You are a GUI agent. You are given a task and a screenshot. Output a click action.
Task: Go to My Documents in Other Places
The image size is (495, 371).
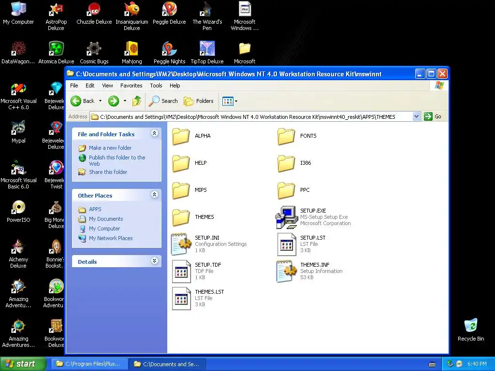point(106,219)
